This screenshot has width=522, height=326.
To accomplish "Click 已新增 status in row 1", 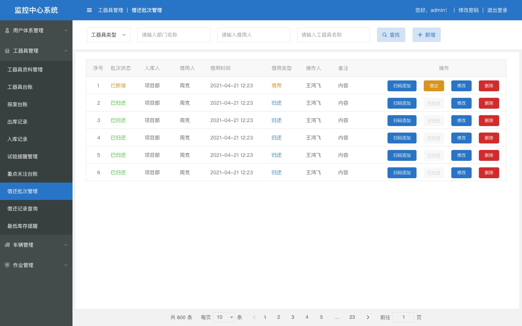I will click(x=118, y=85).
